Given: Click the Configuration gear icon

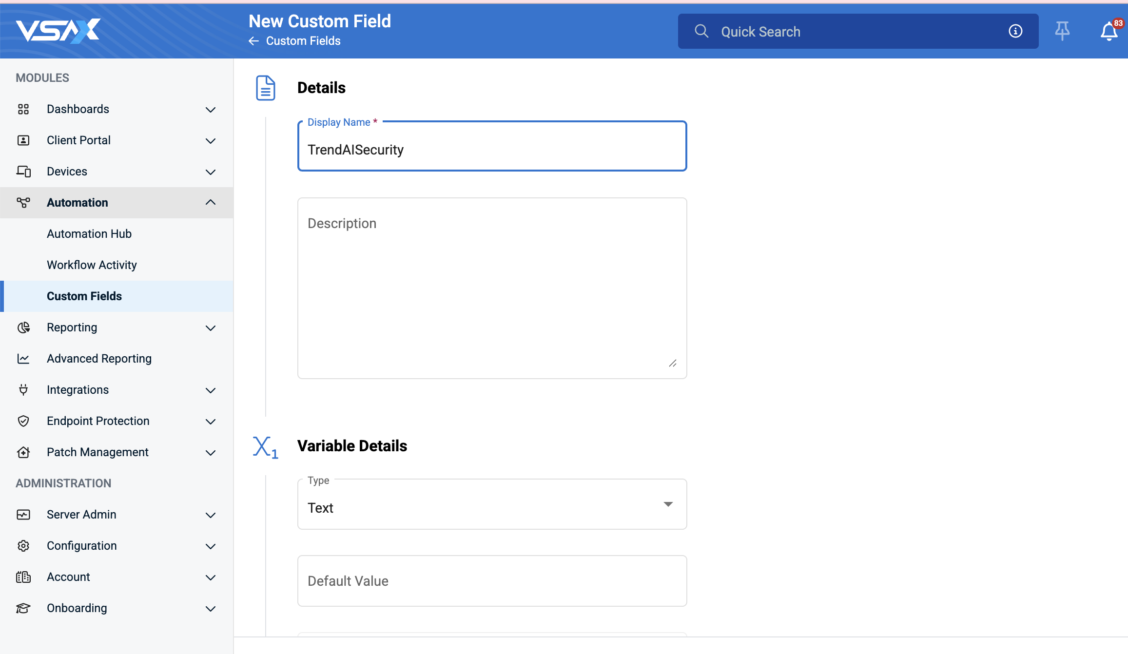Looking at the screenshot, I should 23,546.
